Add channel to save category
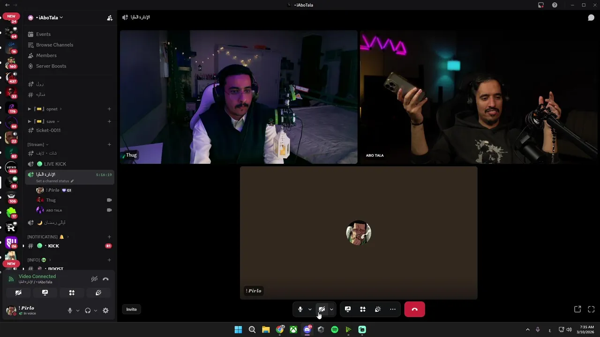This screenshot has height=337, width=600. pos(109,121)
